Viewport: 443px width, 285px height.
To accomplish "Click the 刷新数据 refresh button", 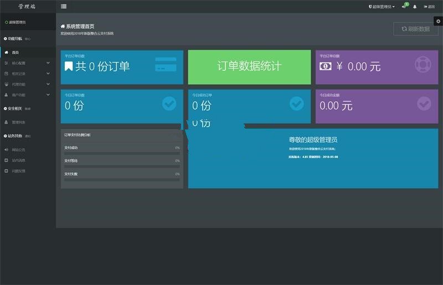I will 416,29.
